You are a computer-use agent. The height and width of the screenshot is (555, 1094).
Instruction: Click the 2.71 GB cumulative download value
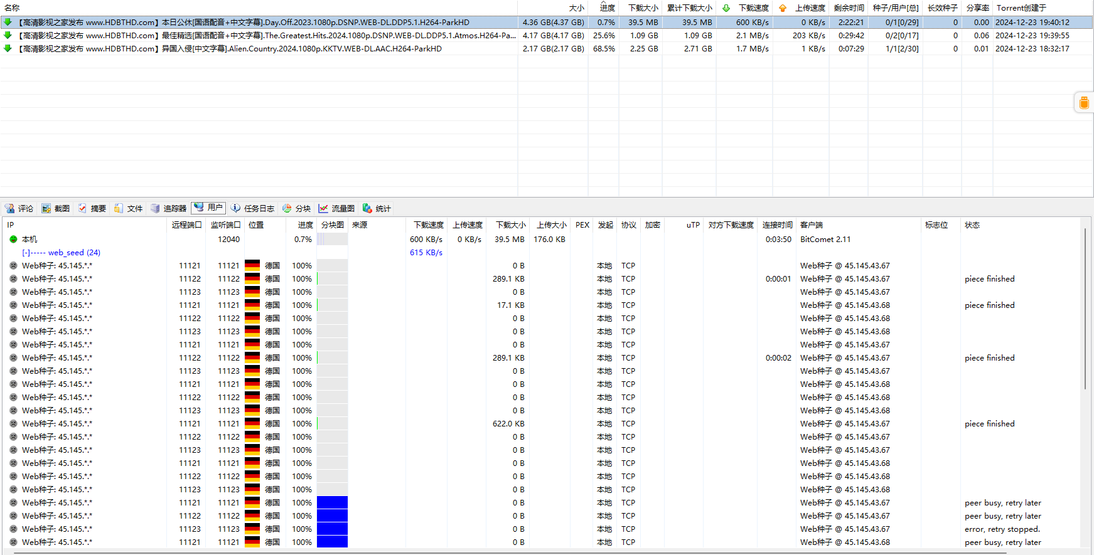(x=698, y=48)
